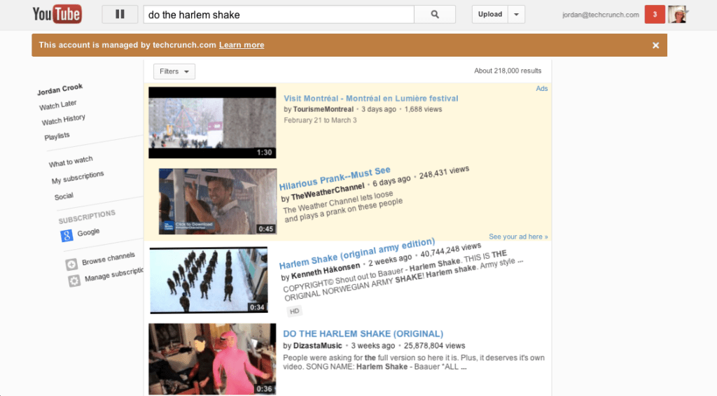717x396 pixels.
Task: Open Watch History in sidebar
Action: (x=63, y=120)
